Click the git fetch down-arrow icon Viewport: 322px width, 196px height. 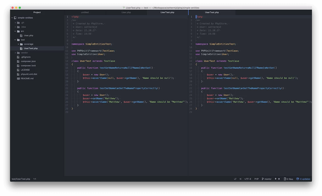tap(275, 179)
